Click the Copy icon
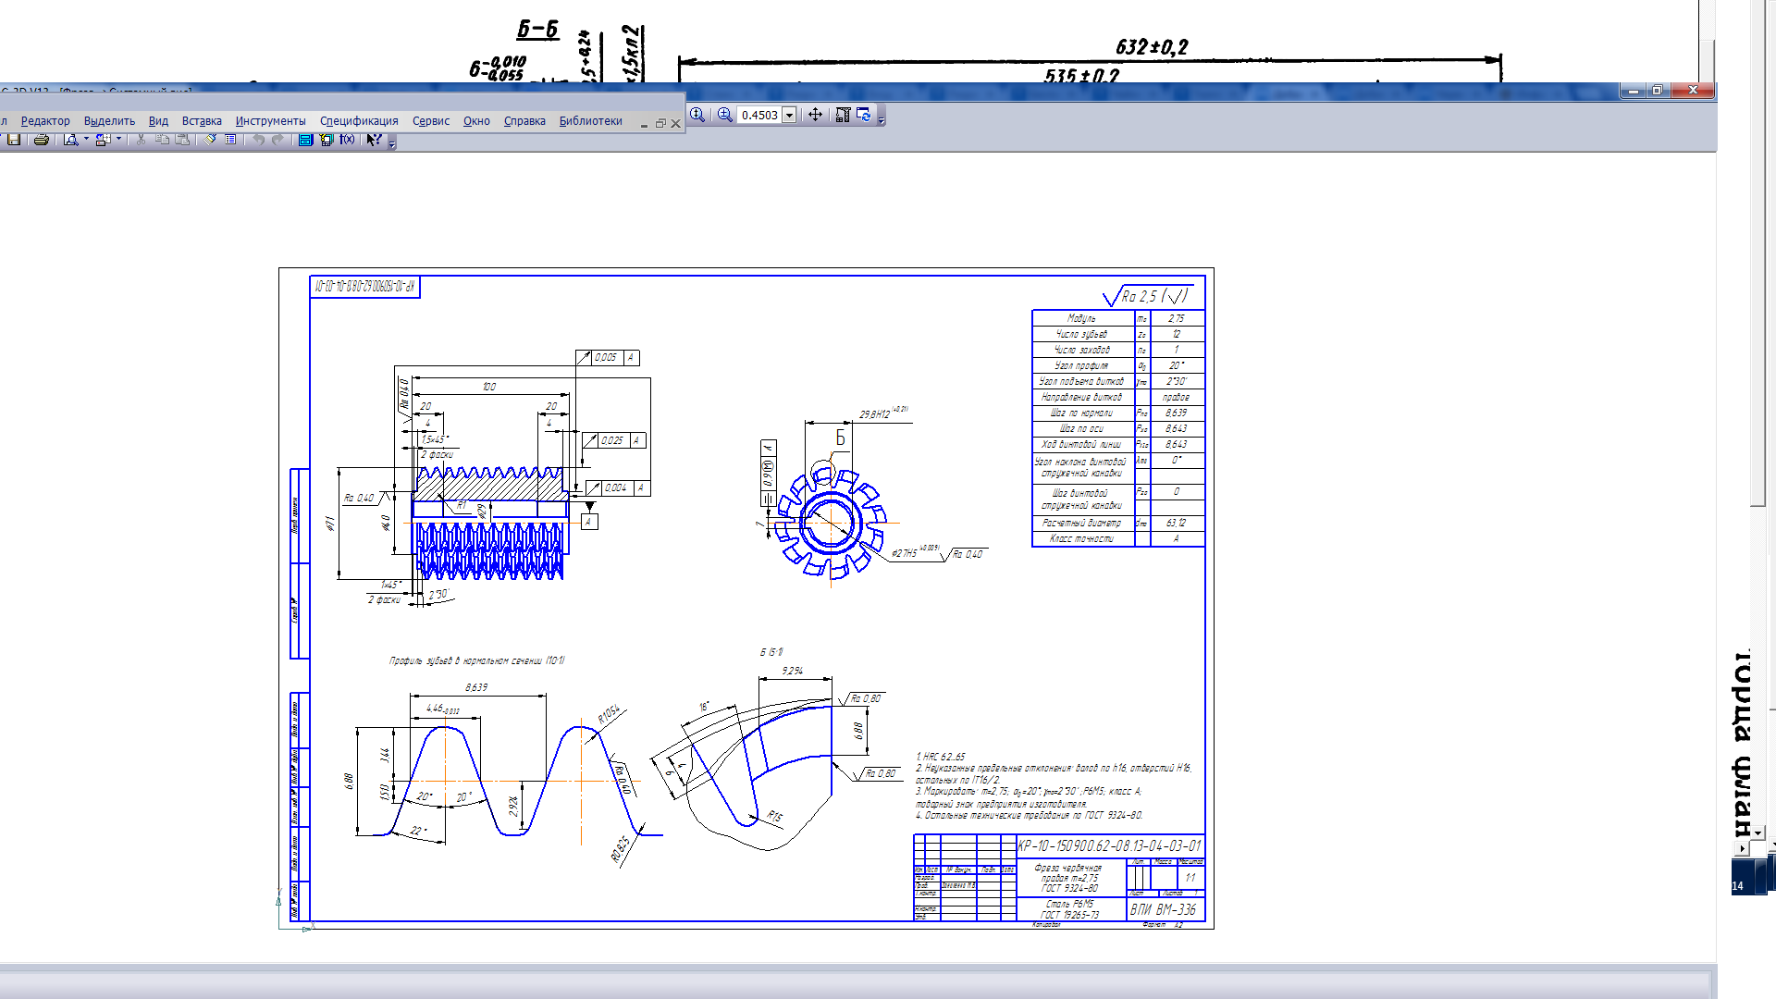 click(162, 140)
